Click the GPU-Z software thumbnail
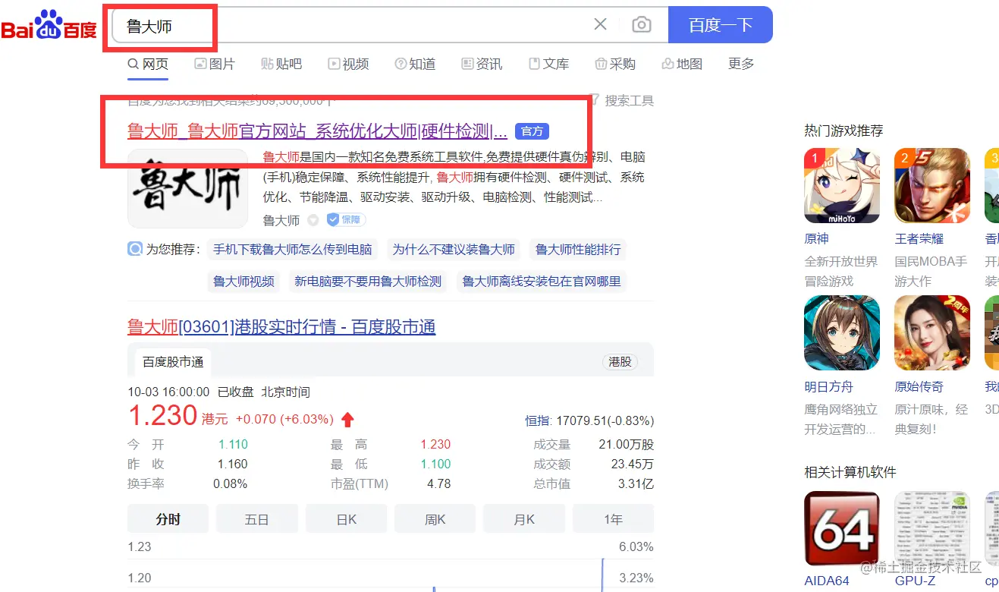Screen dimensions: 999x592 point(932,529)
